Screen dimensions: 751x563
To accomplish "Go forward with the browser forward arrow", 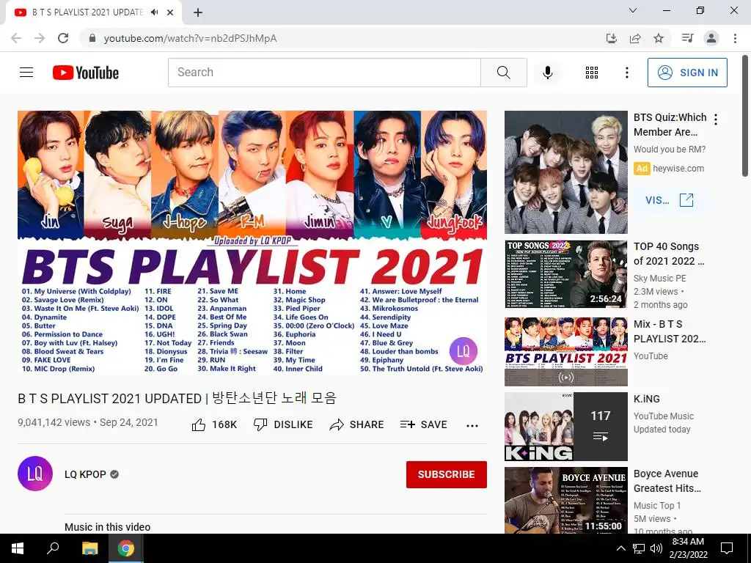I will pyautogui.click(x=40, y=38).
